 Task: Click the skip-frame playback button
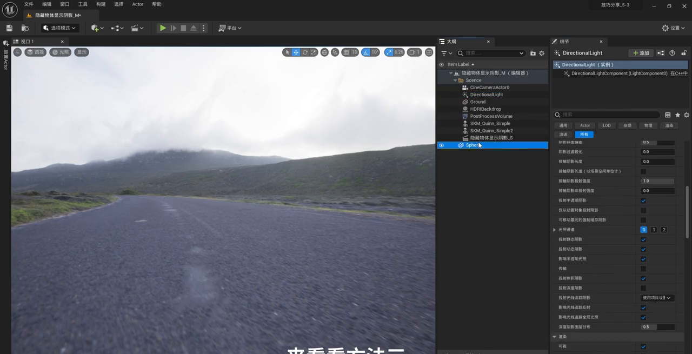pos(173,28)
